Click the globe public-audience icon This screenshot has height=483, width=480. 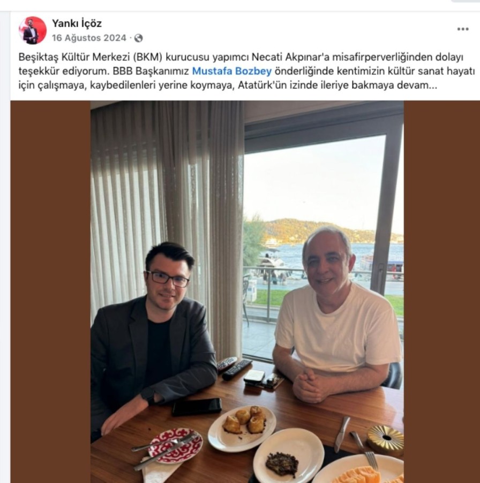[139, 38]
